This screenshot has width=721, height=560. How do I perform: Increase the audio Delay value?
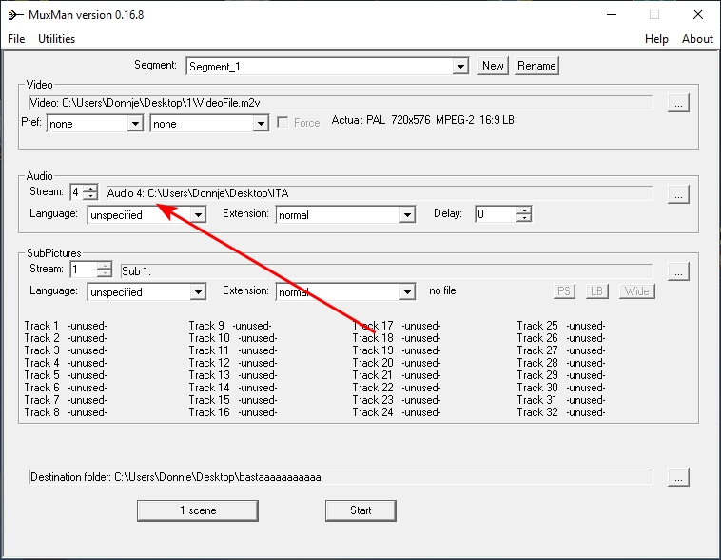tap(524, 210)
